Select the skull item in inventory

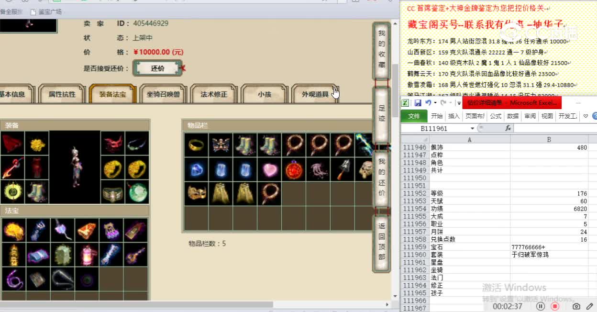click(x=365, y=169)
